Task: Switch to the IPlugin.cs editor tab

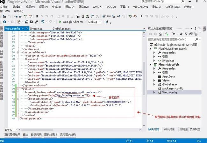Action: point(36,29)
